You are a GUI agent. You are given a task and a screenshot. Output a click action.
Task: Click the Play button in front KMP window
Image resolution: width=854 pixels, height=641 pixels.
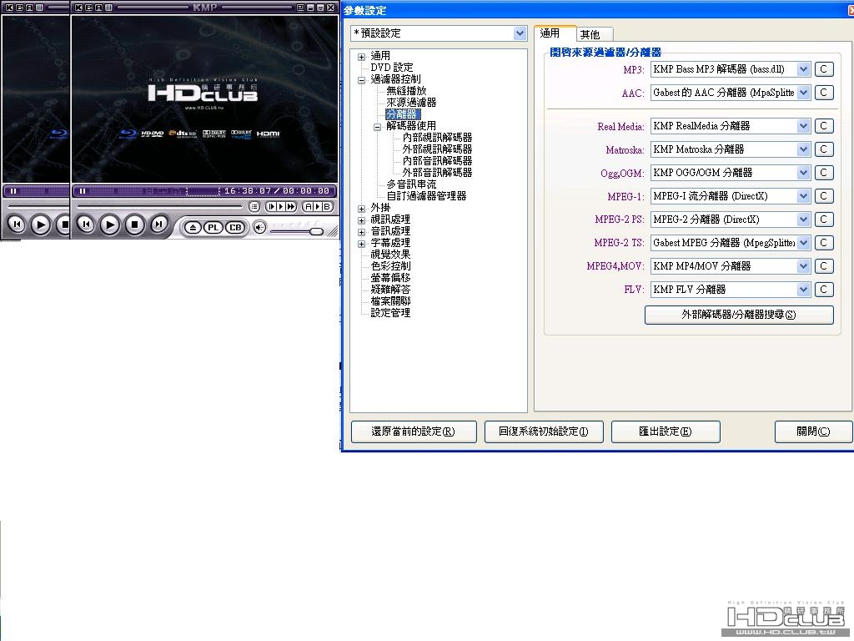[110, 224]
